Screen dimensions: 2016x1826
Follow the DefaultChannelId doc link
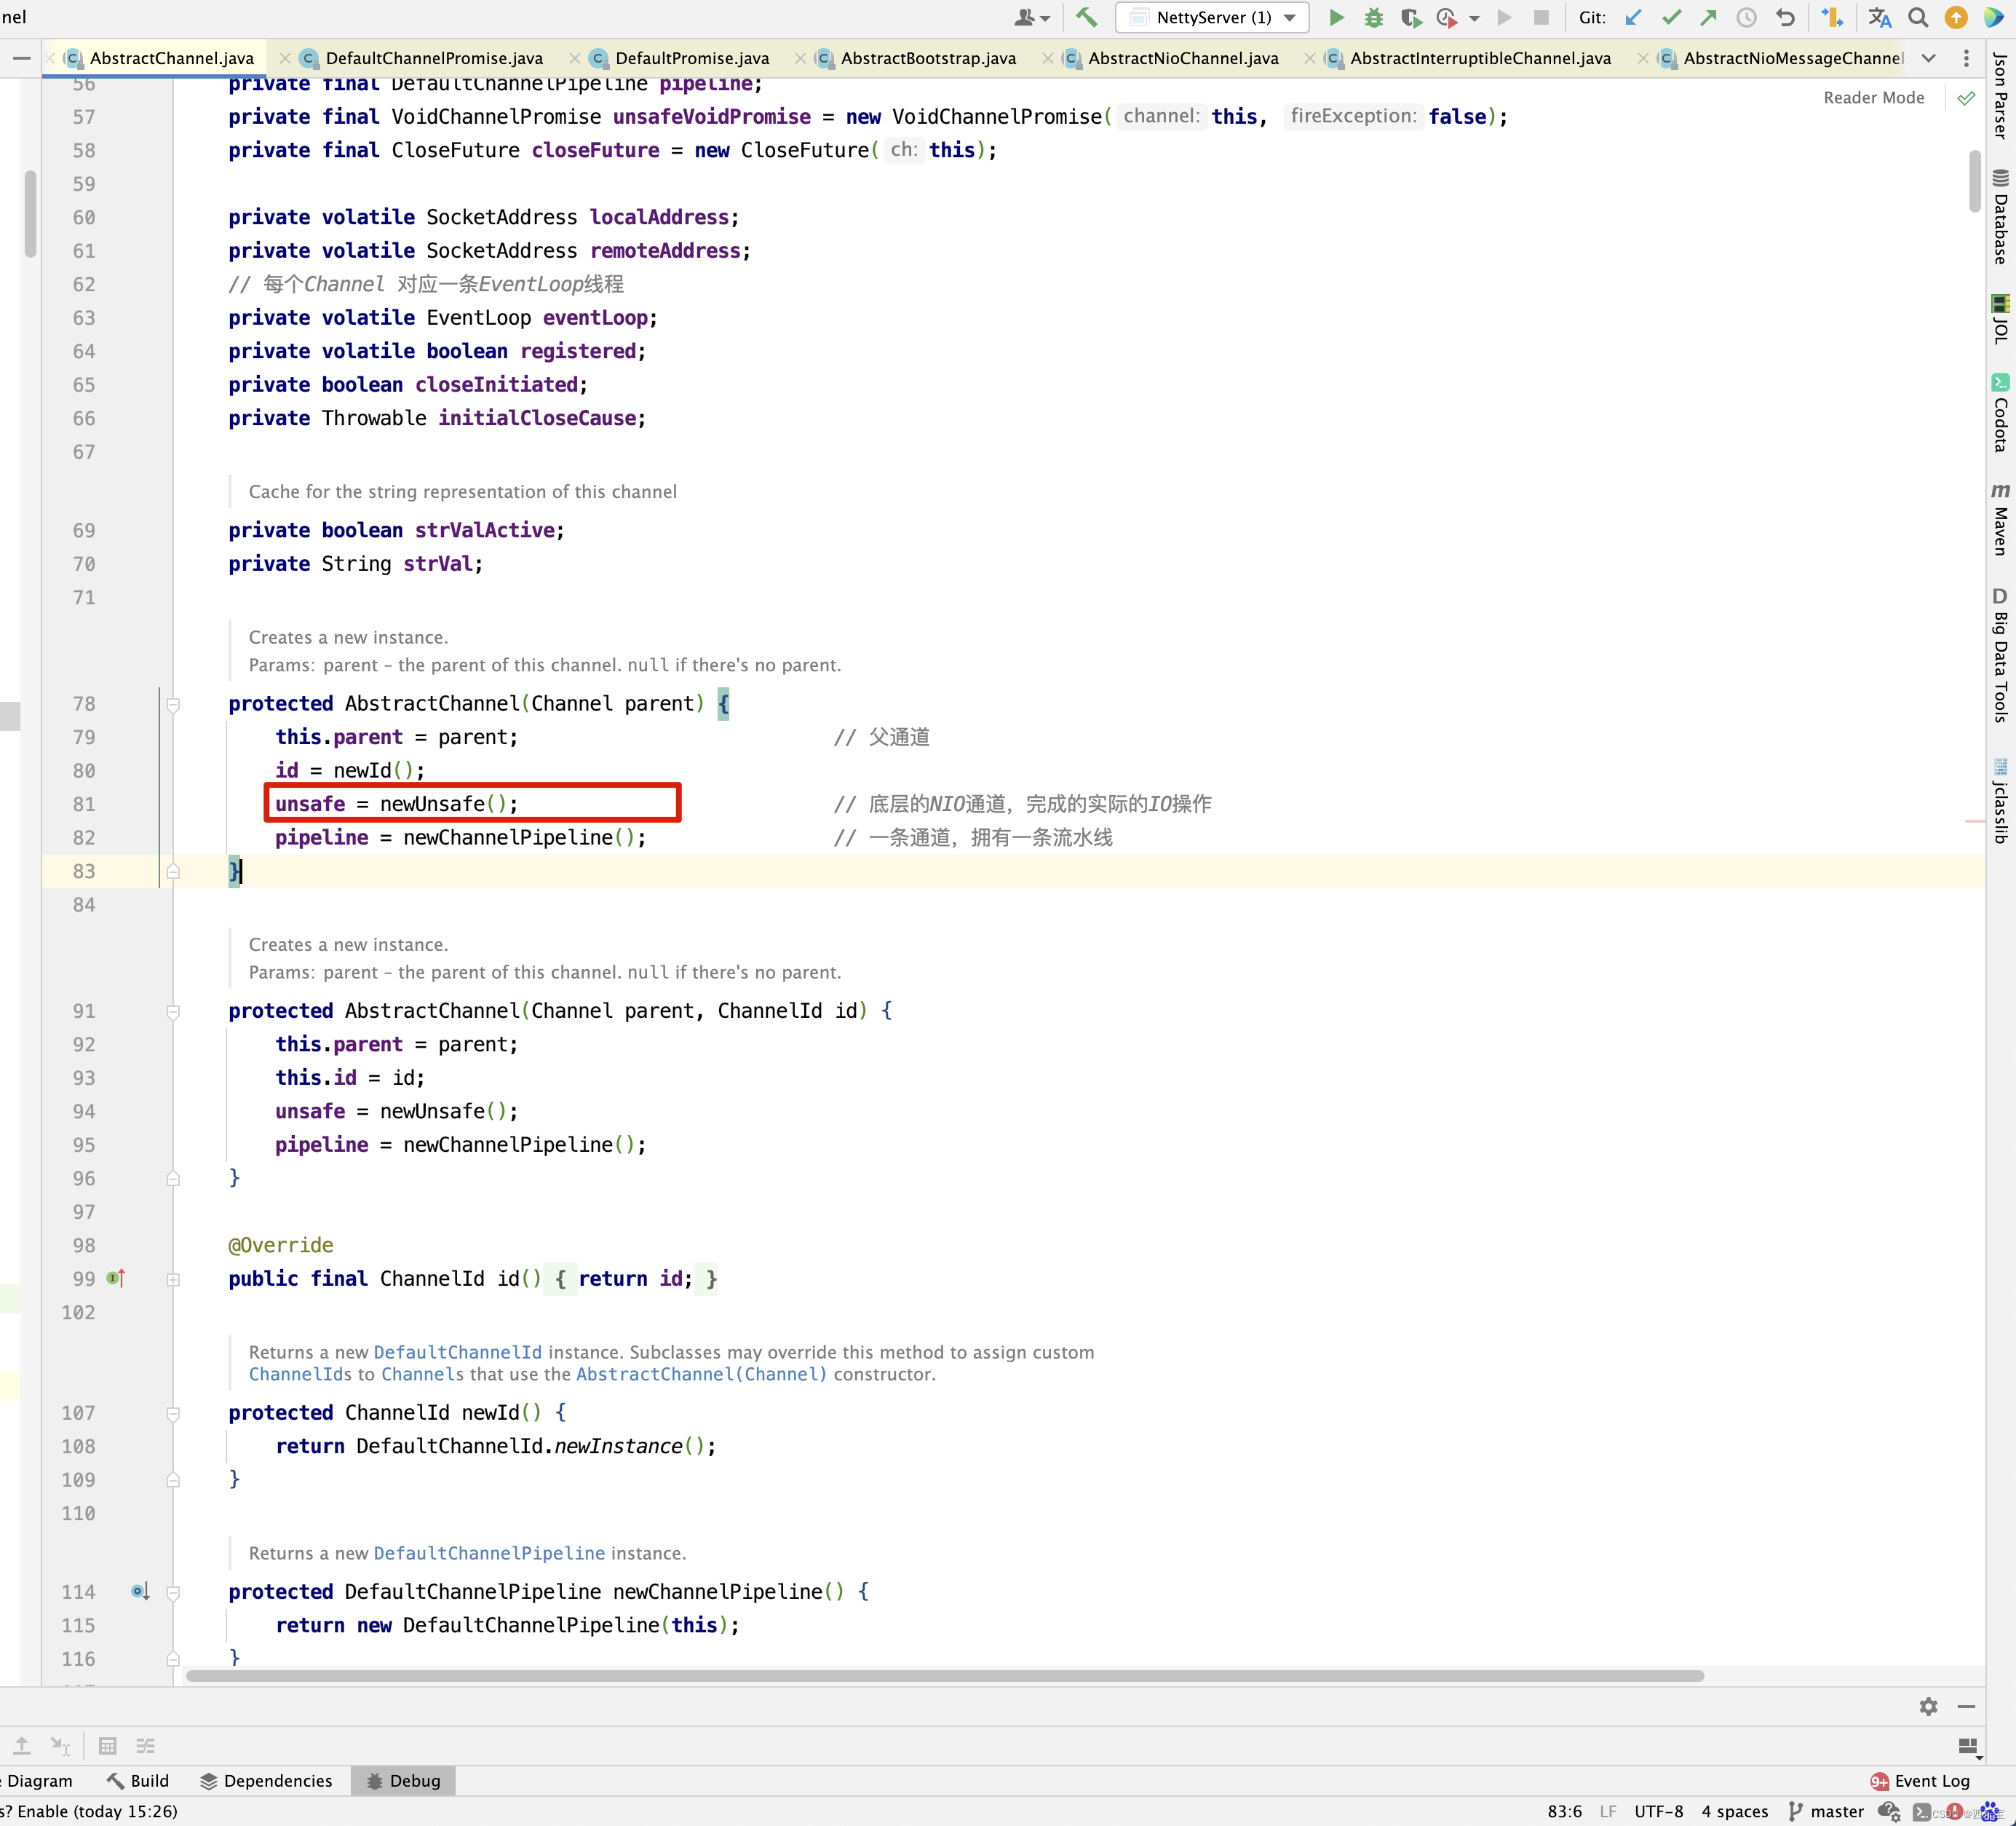point(457,1352)
